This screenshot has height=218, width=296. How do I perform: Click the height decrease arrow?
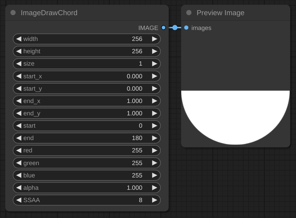pyautogui.click(x=19, y=51)
